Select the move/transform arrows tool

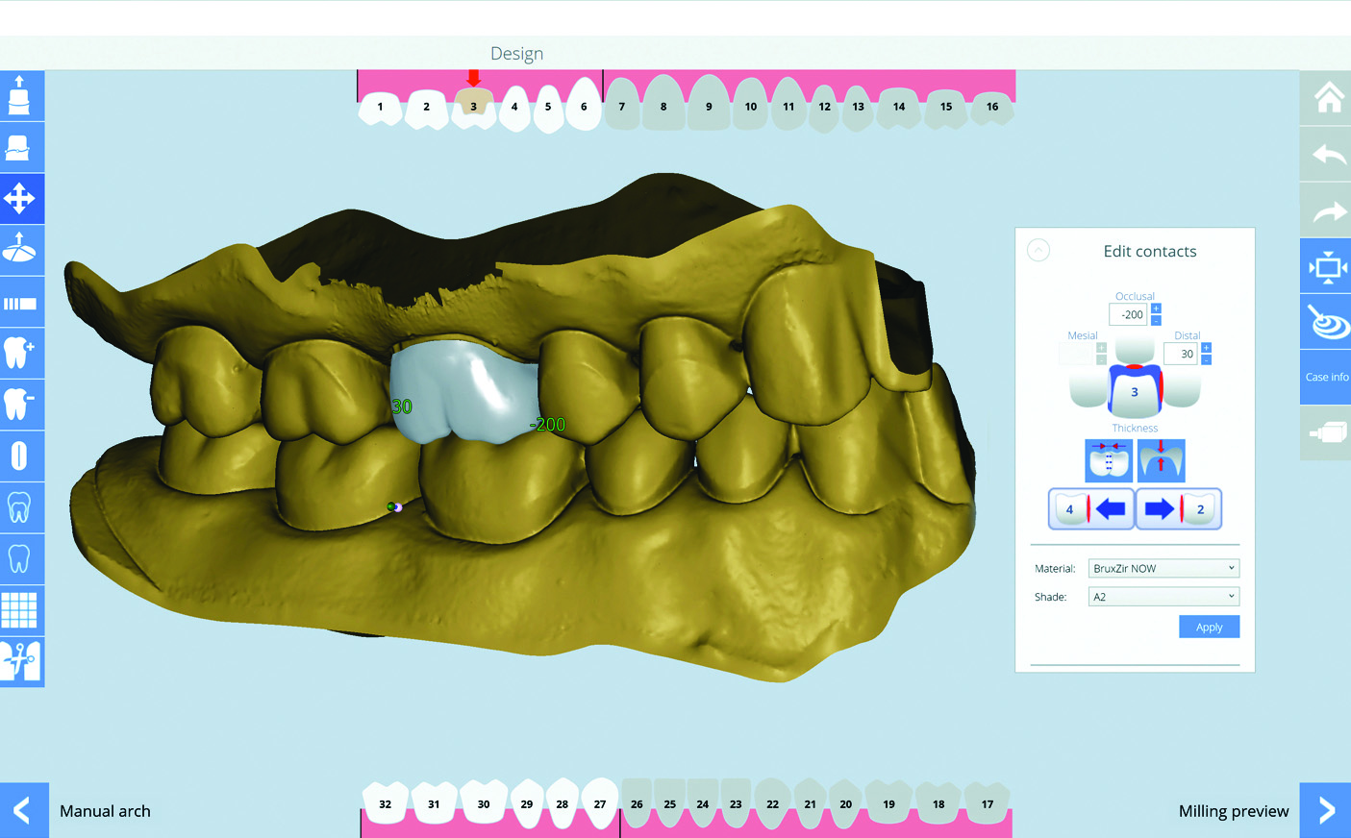coord(20,199)
